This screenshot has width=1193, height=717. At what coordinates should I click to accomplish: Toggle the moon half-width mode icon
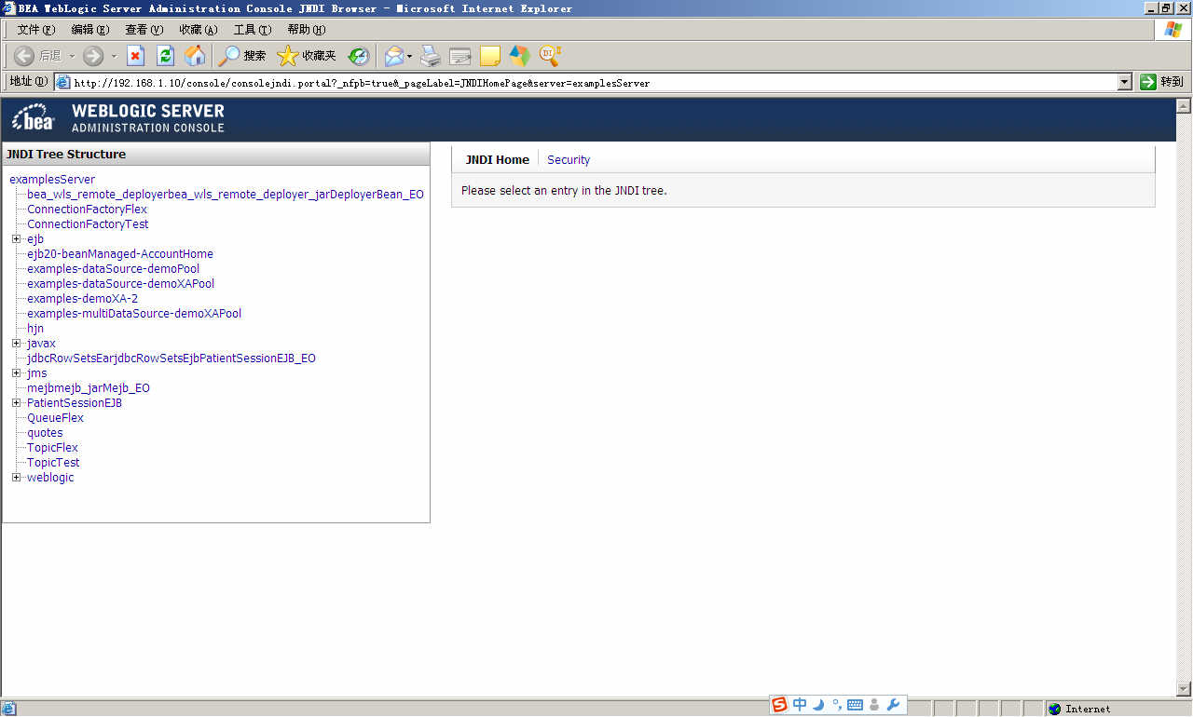coord(819,705)
